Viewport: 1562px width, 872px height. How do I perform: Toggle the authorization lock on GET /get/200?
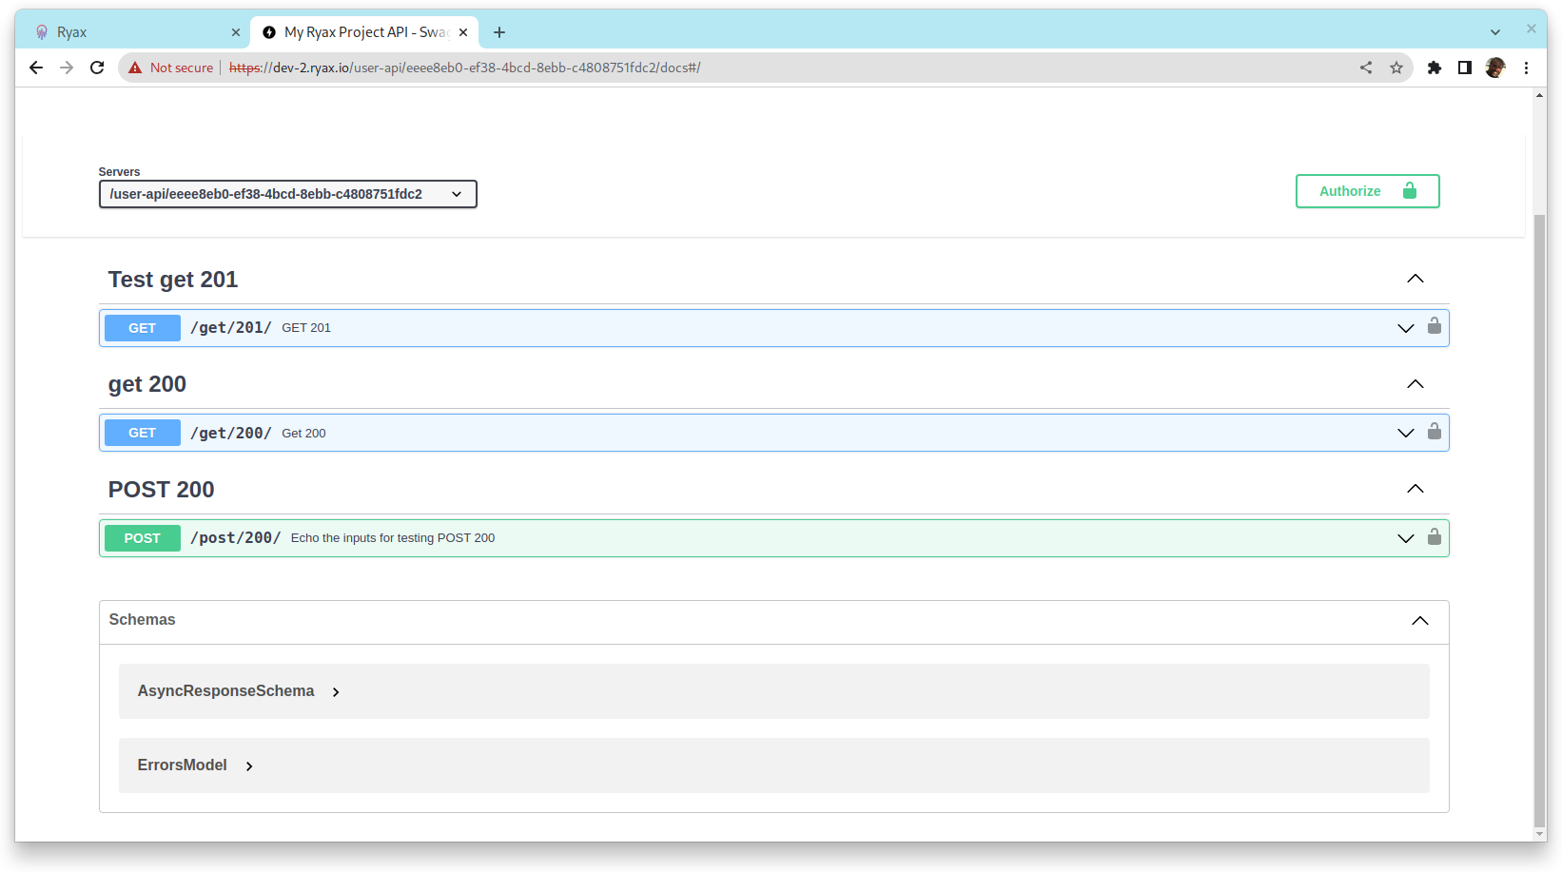click(1435, 432)
